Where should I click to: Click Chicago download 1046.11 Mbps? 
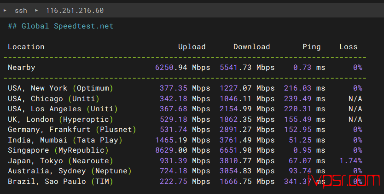tap(247, 98)
